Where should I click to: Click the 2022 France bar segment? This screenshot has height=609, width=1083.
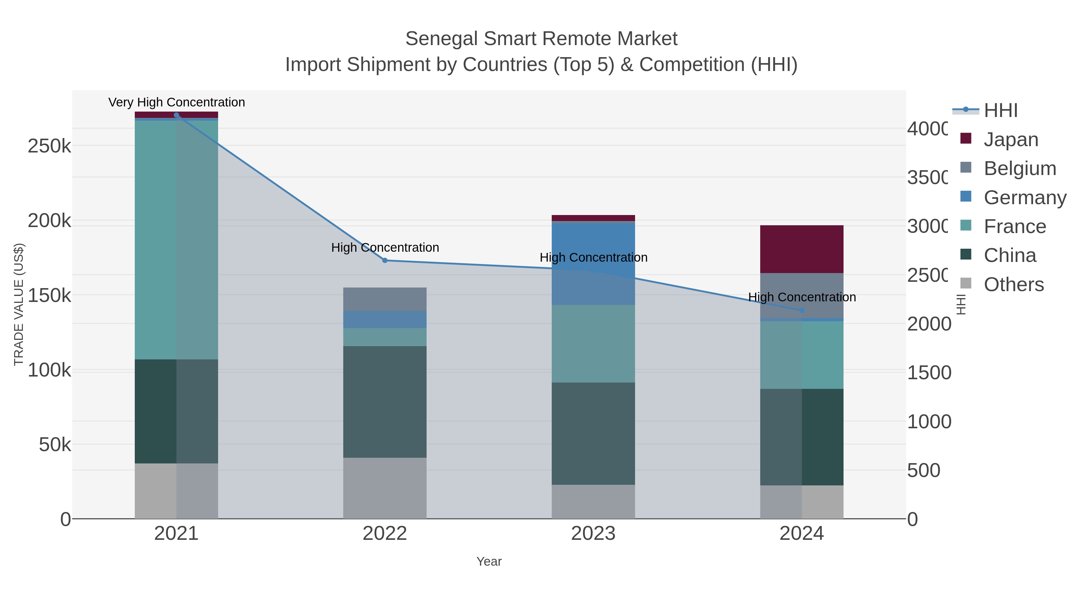pyautogui.click(x=385, y=337)
